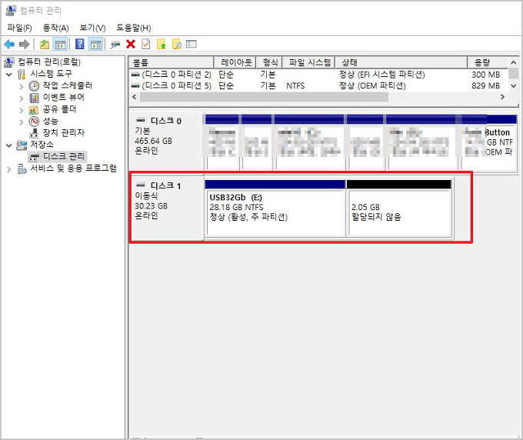The height and width of the screenshot is (440, 523).
Task: Click the last settings list toolbar icon
Action: click(x=192, y=45)
